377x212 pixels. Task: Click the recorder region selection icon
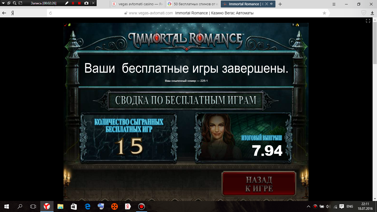point(20,3)
